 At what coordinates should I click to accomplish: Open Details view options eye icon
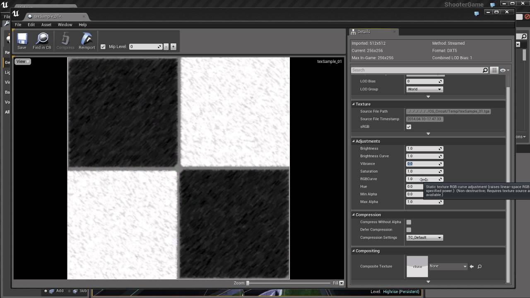504,70
